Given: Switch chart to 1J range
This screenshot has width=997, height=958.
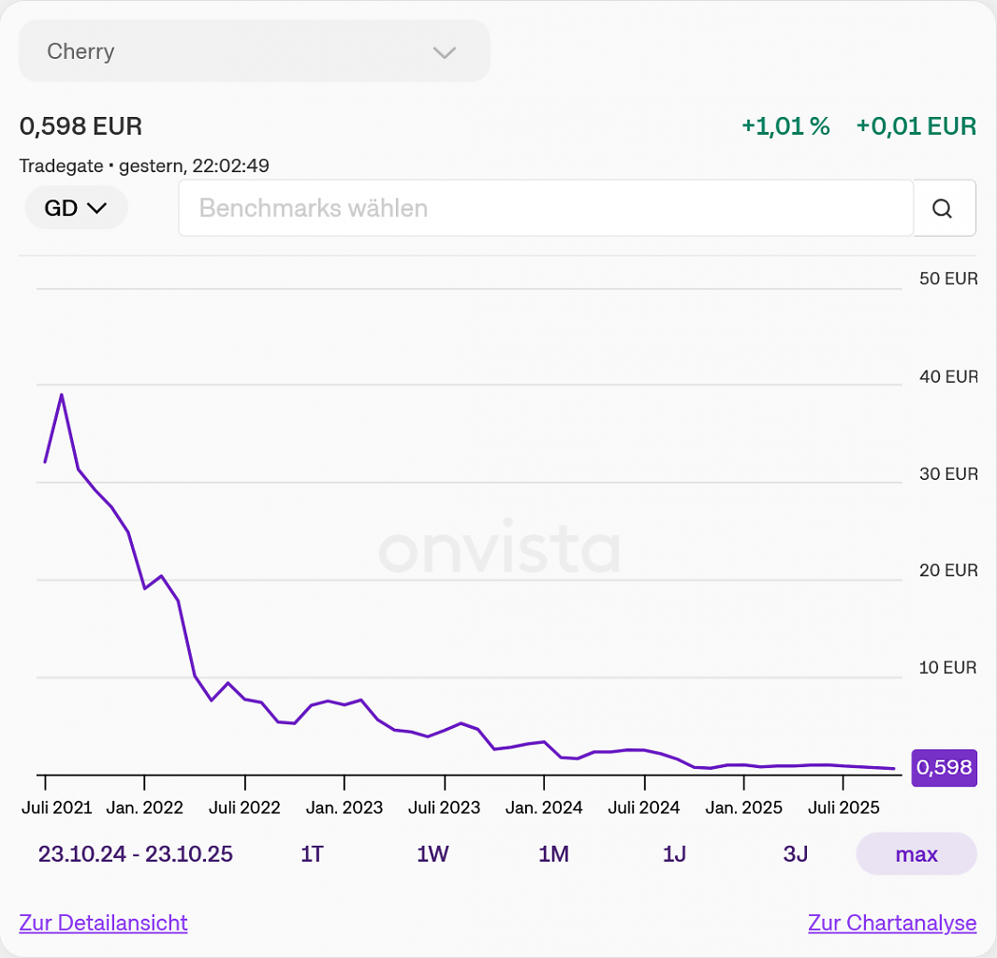Looking at the screenshot, I should [674, 854].
